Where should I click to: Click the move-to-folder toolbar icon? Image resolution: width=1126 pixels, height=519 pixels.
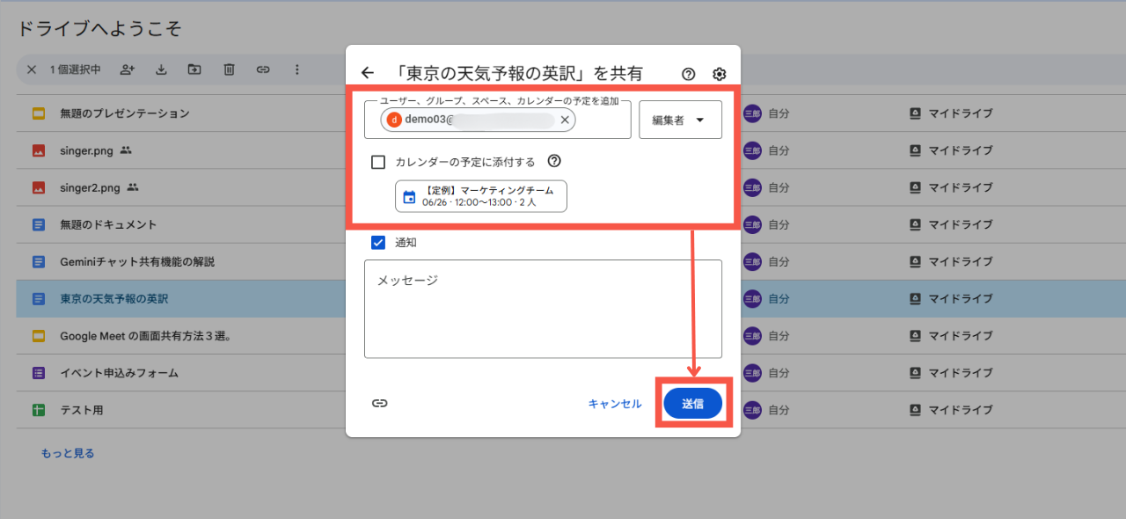coord(194,69)
